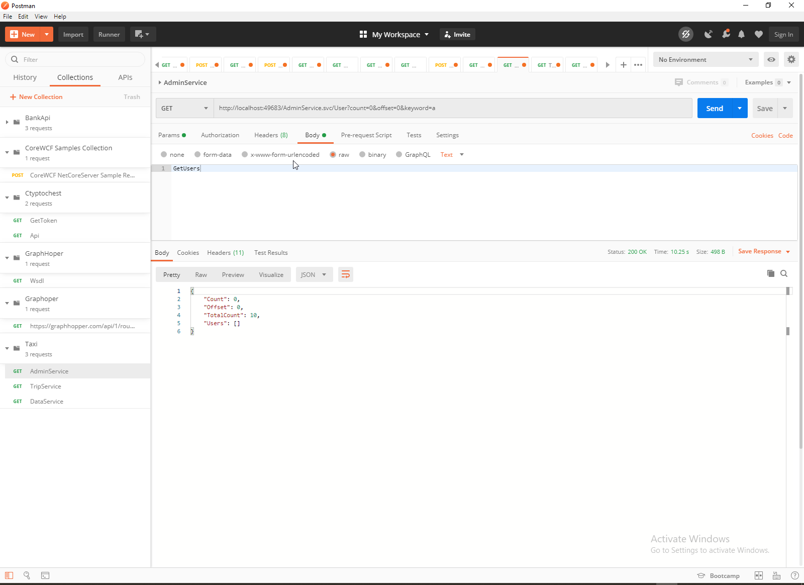Image resolution: width=804 pixels, height=585 pixels.
Task: Add a new request tab with plus icon
Action: click(624, 65)
